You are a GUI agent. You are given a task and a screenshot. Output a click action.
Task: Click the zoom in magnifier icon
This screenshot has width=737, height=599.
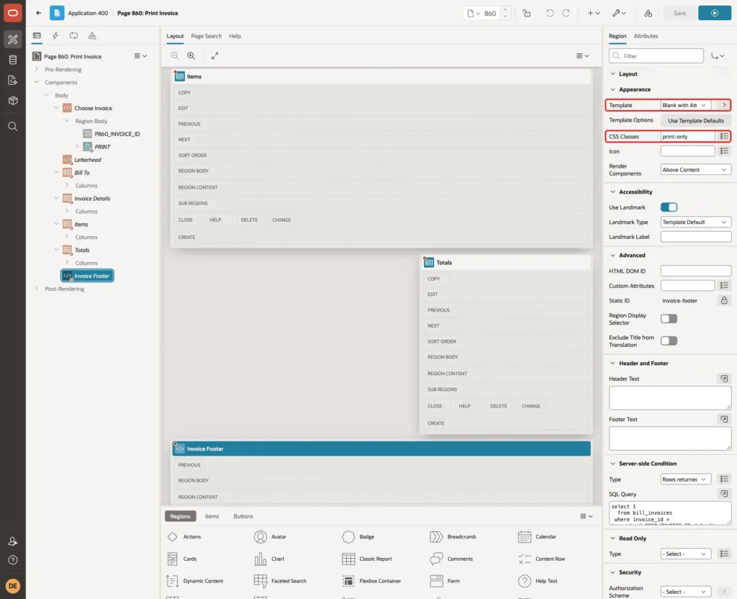click(191, 55)
